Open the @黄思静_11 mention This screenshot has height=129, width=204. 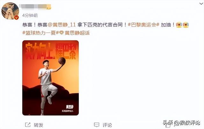[62, 25]
